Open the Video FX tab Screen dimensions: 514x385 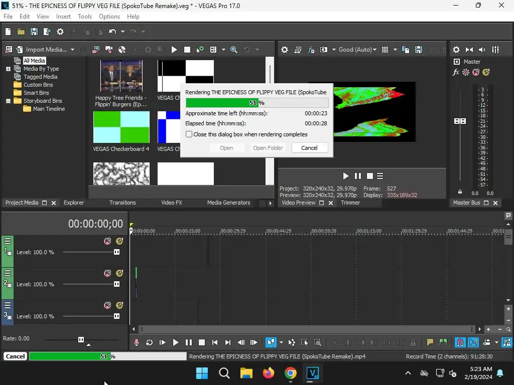click(172, 203)
